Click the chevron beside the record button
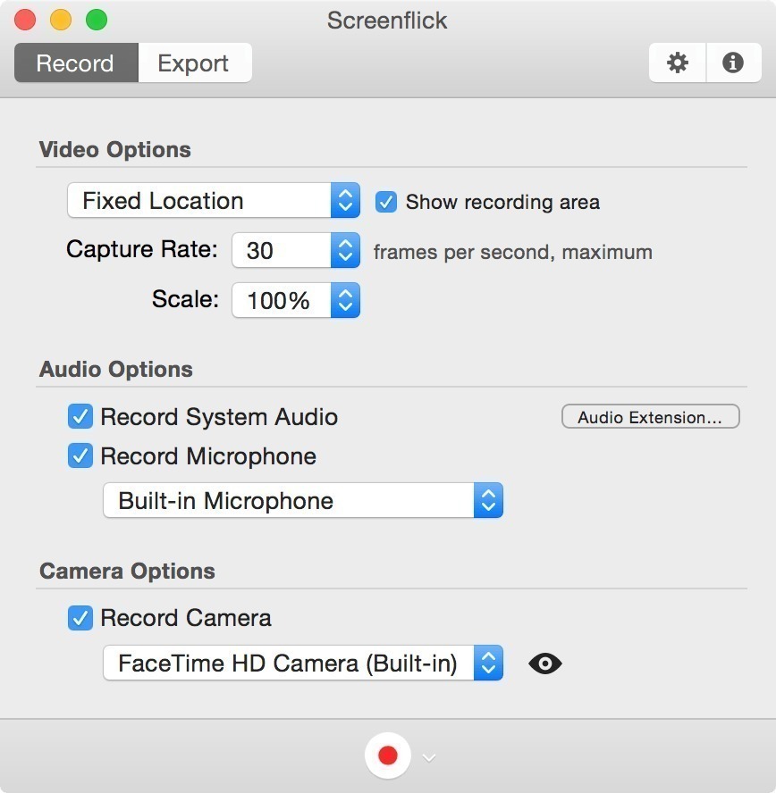This screenshot has width=776, height=793. click(428, 756)
